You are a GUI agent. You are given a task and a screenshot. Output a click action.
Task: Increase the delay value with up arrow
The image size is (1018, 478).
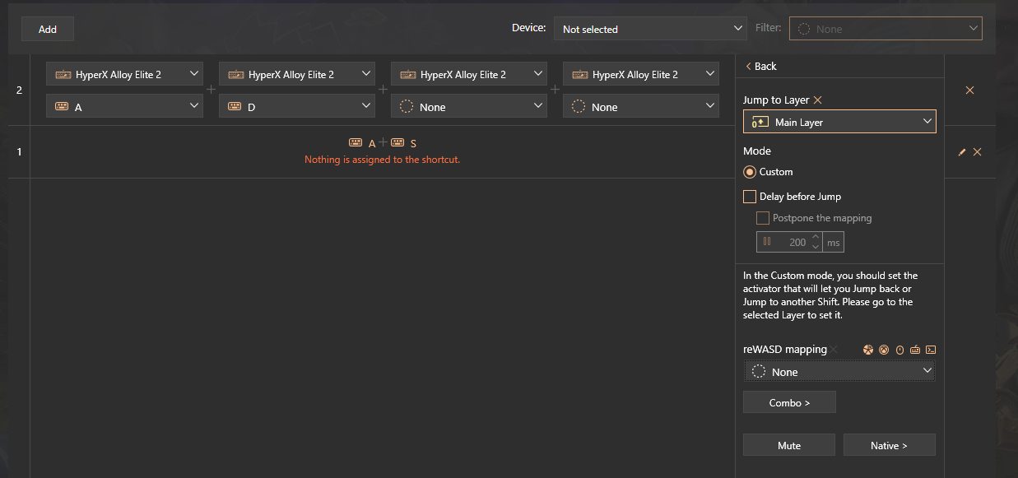(816, 237)
